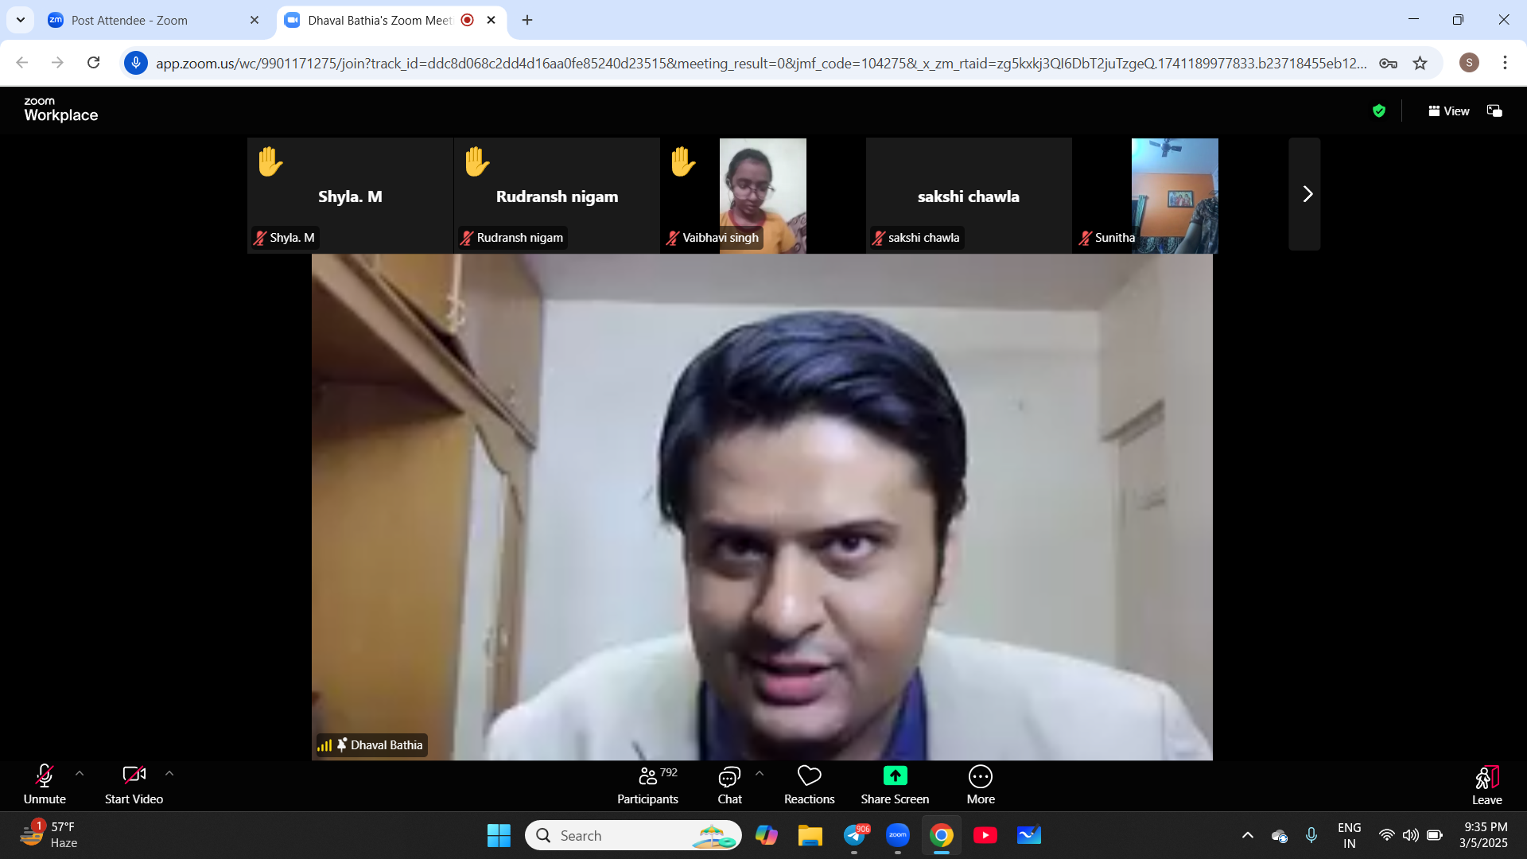Click the Zoom URL address bar
The image size is (1527, 859).
coord(761,64)
